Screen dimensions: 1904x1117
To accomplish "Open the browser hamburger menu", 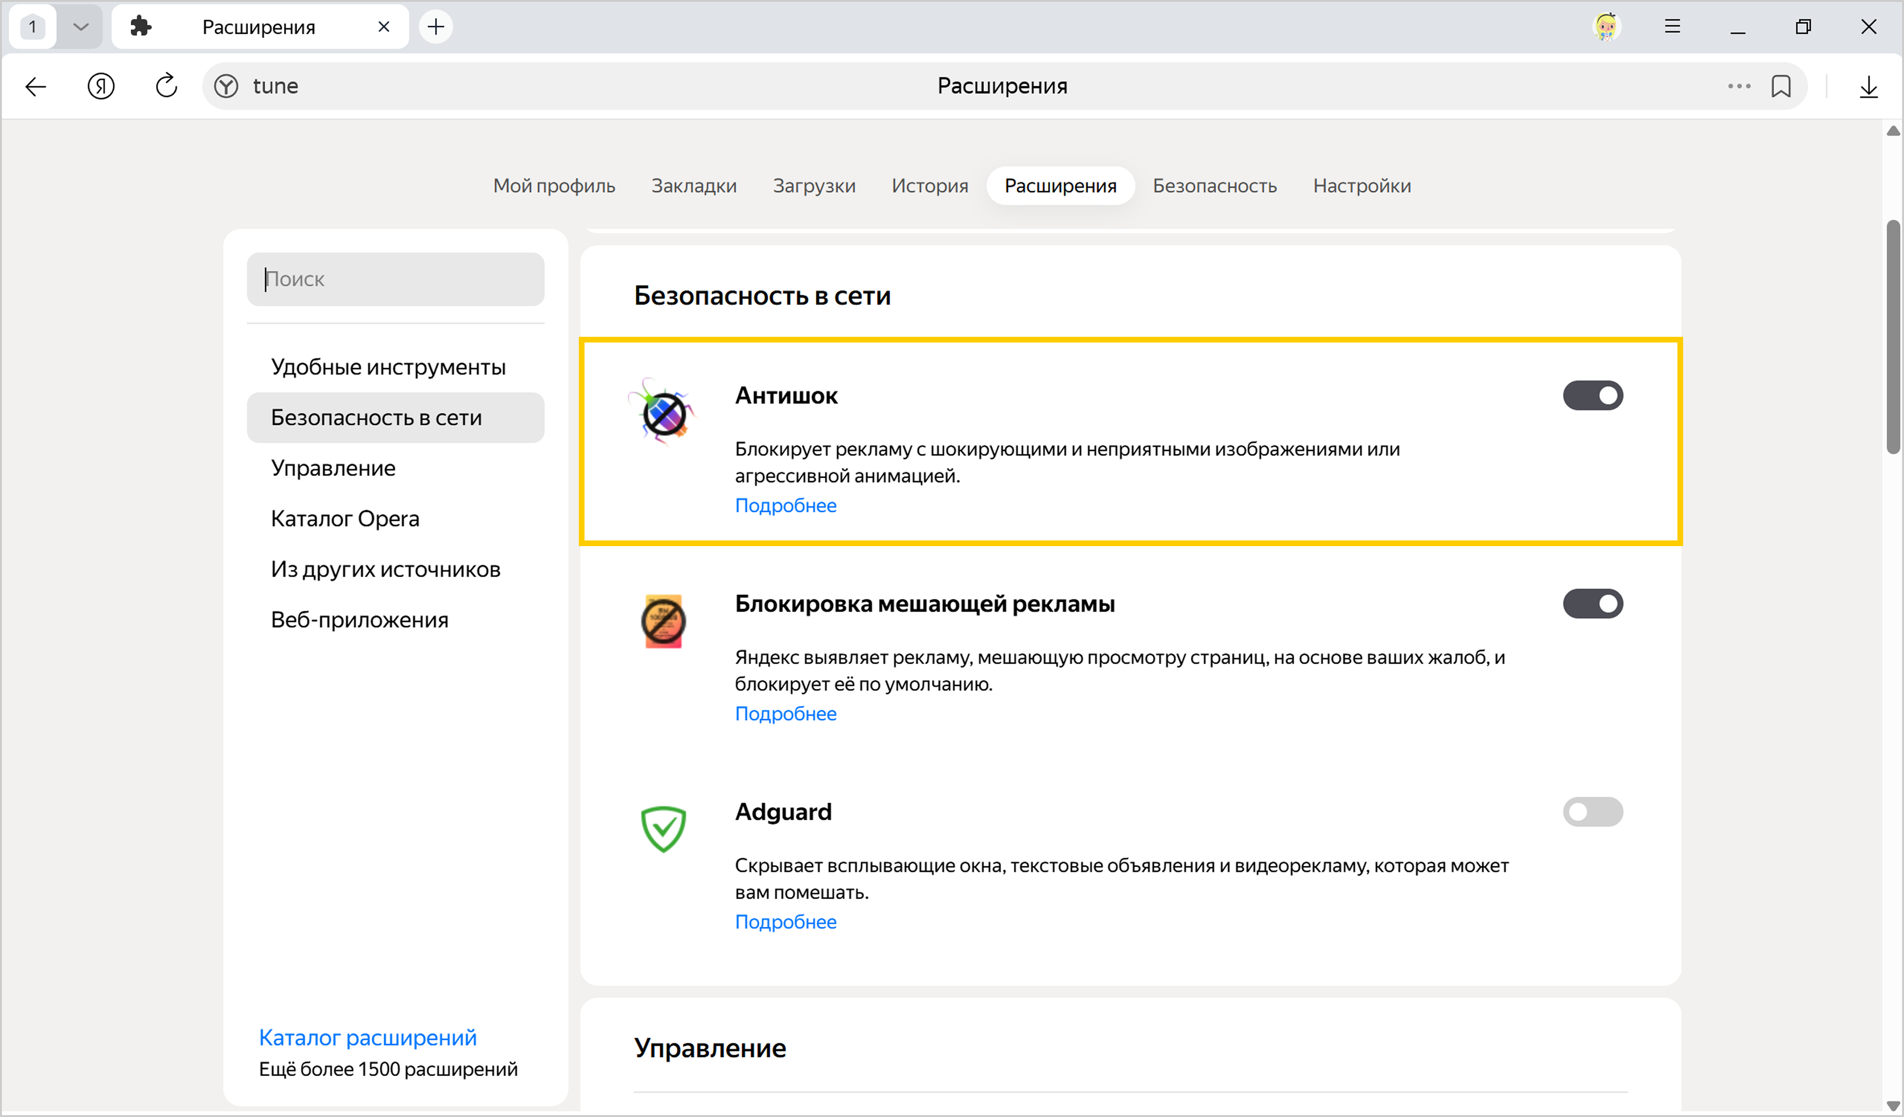I will pos(1672,27).
